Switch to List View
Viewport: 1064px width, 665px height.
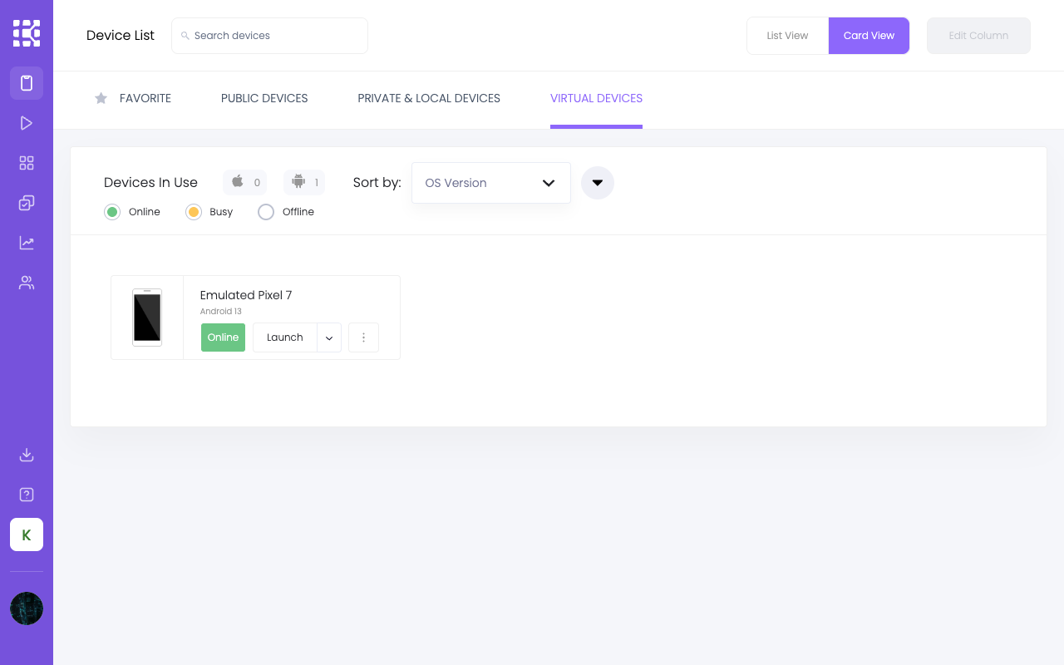(787, 36)
